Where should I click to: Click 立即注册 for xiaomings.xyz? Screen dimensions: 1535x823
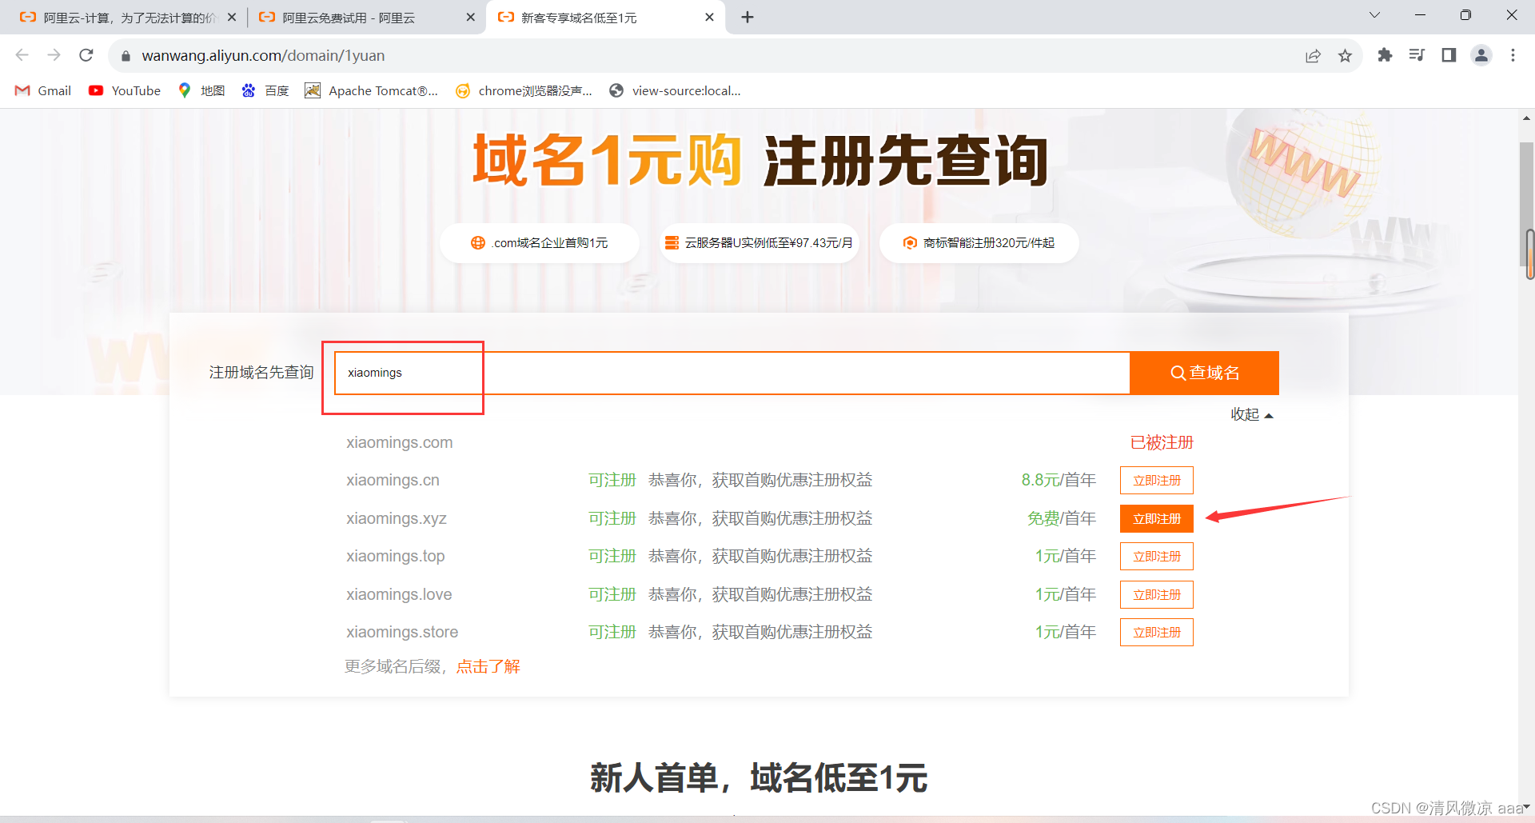pos(1156,519)
